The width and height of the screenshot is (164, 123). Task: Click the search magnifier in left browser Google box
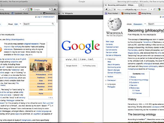[50, 9]
